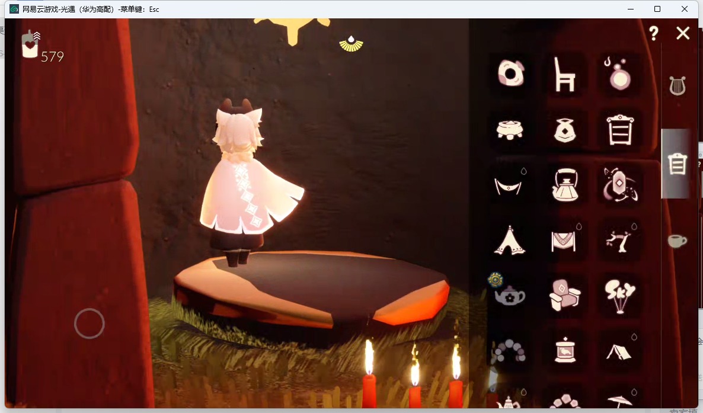Select the umbrella prop in the cut-off bottom row

pos(621,400)
